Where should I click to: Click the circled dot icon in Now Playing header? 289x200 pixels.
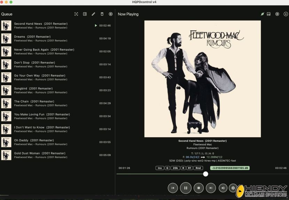(x=277, y=14)
